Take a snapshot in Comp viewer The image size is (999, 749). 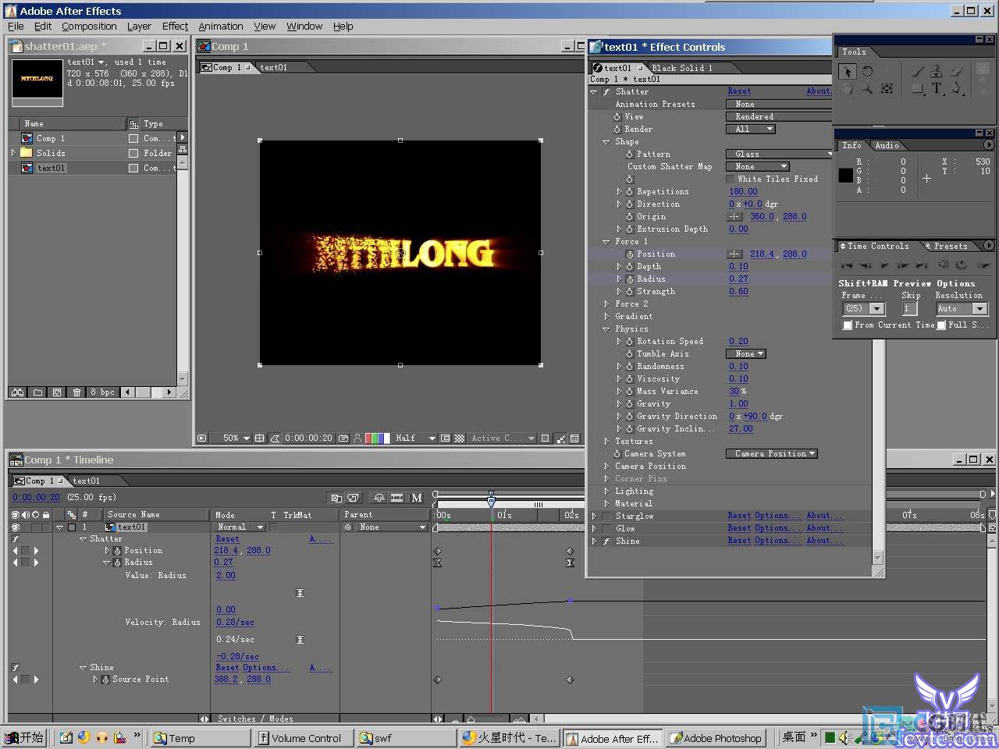pyautogui.click(x=343, y=438)
